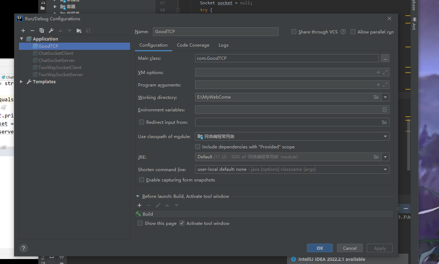Collapse the Application tree node

click(22, 39)
